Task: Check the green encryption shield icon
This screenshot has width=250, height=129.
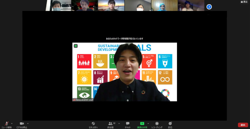Action: coord(76,46)
